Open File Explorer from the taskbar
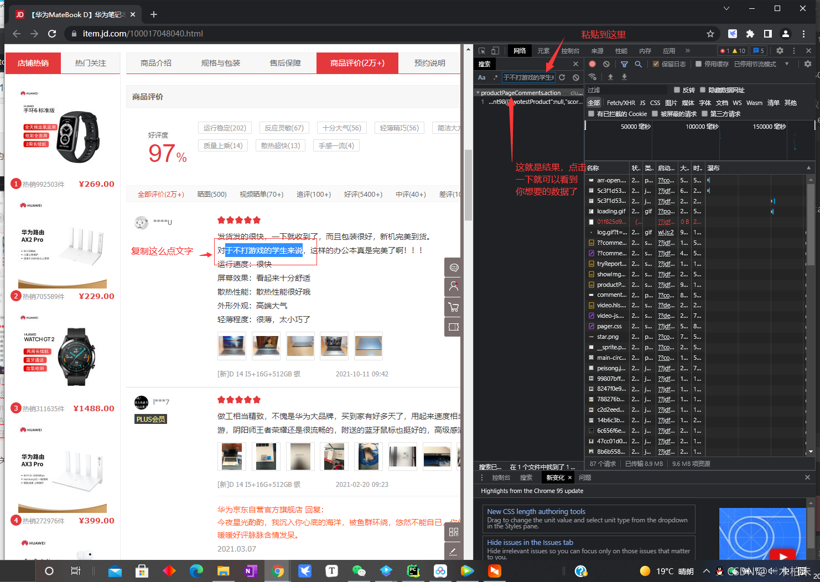Viewport: 820px width, 582px height. (x=223, y=571)
